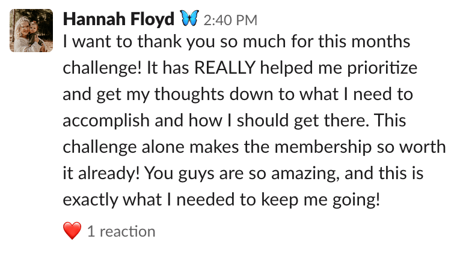Open Hannah Floyd's profile photo avatar
Image resolution: width=463 pixels, height=254 pixels.
click(x=31, y=31)
